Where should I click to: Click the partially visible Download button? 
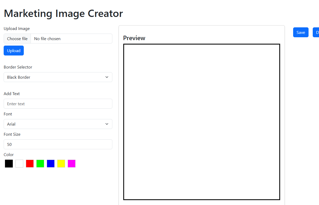317,32
